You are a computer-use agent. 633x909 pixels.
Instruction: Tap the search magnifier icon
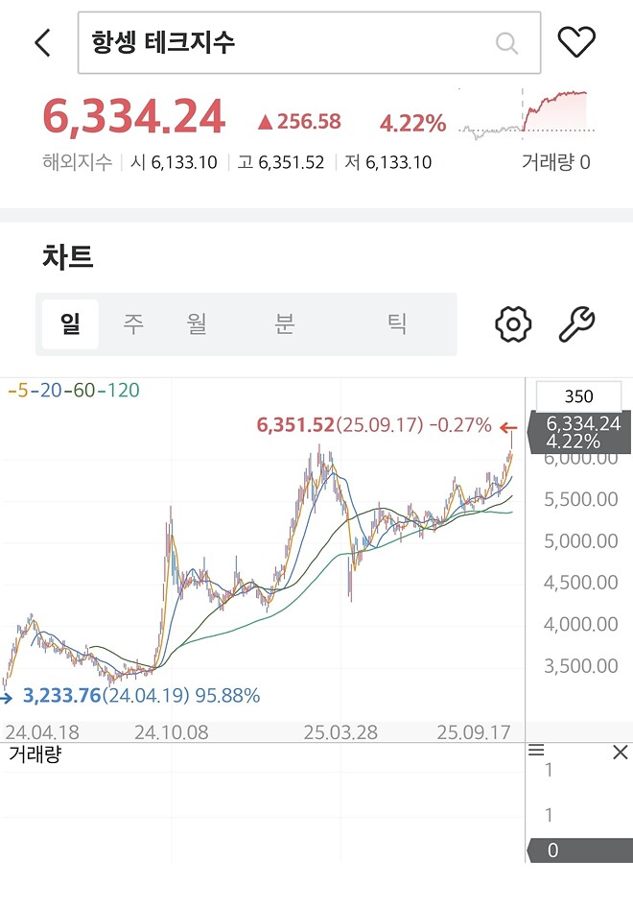(x=505, y=43)
